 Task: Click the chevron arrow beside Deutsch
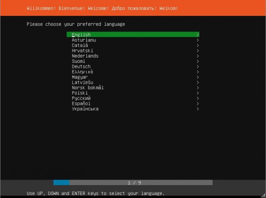coord(198,66)
